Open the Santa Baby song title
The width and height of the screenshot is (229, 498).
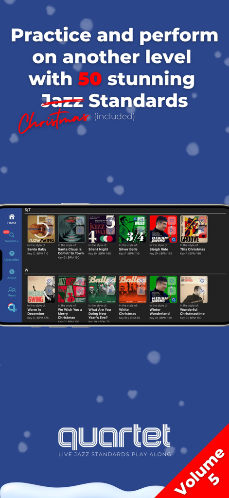[36, 249]
